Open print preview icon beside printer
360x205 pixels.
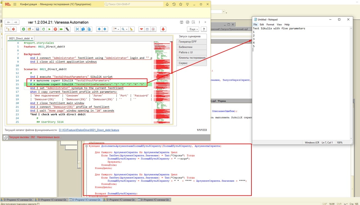[193, 22]
